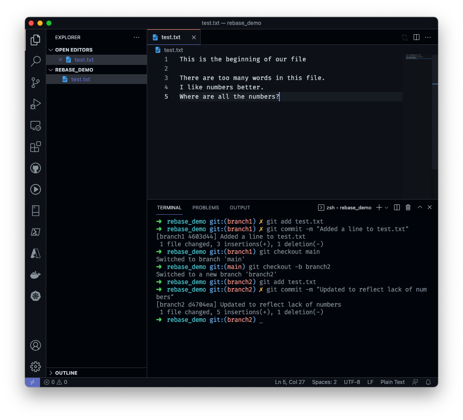Change encoding via UTF-8 indicator
Screen dimensions: 463x420
pos(352,382)
